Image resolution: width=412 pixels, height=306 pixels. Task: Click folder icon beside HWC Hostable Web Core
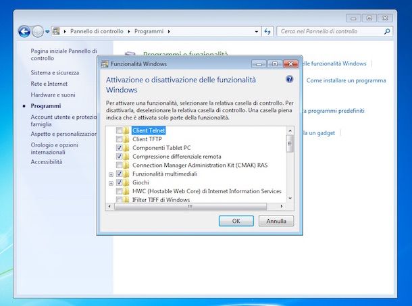pos(126,191)
